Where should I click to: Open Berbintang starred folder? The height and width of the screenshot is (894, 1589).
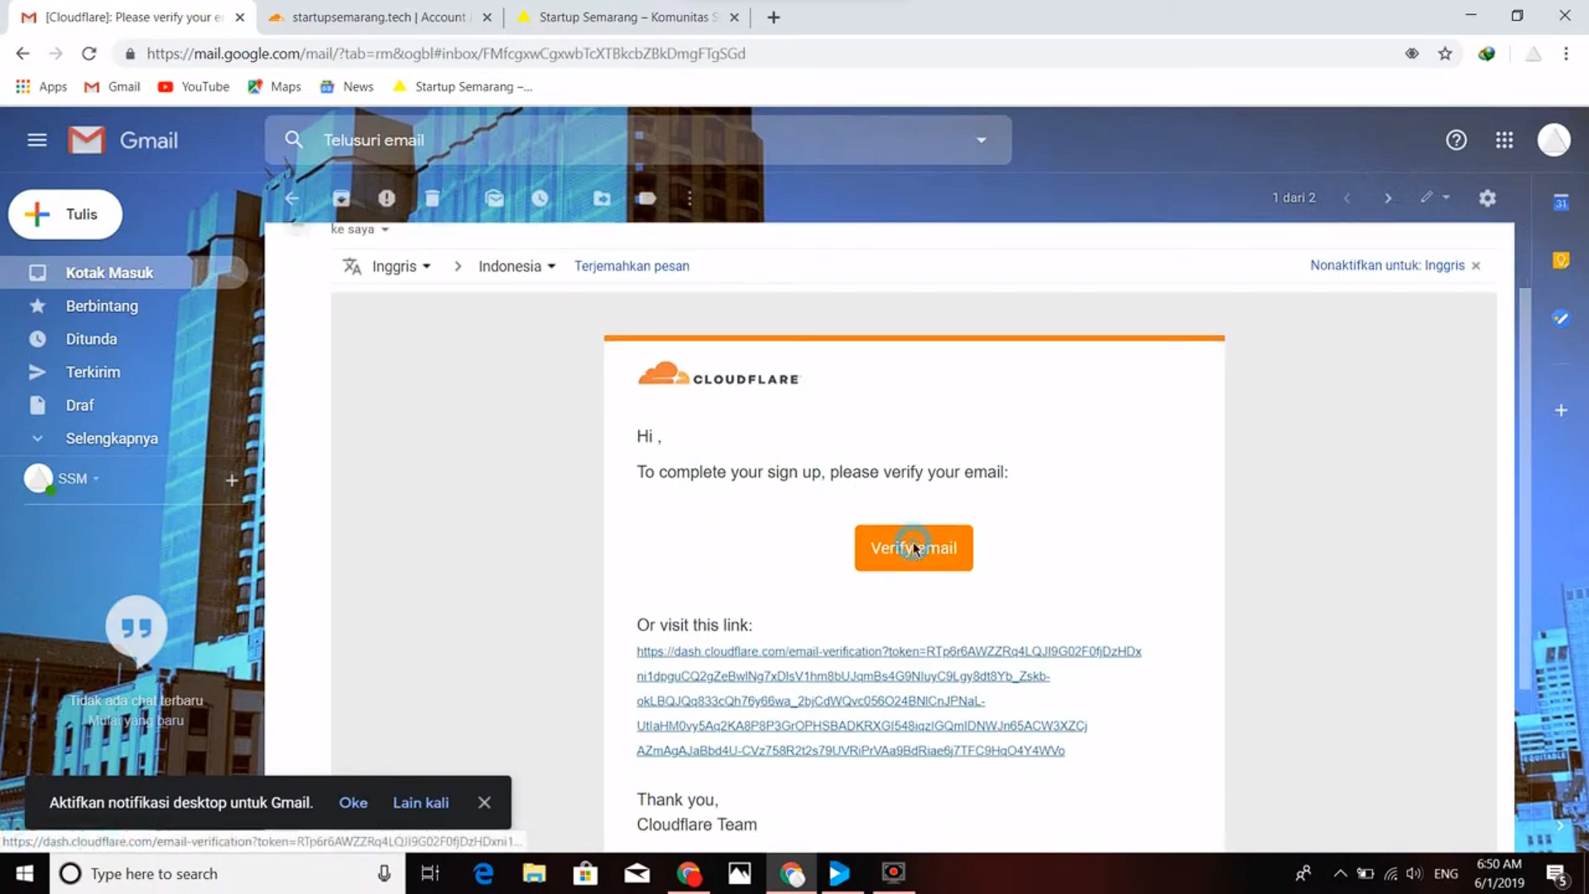(x=102, y=306)
